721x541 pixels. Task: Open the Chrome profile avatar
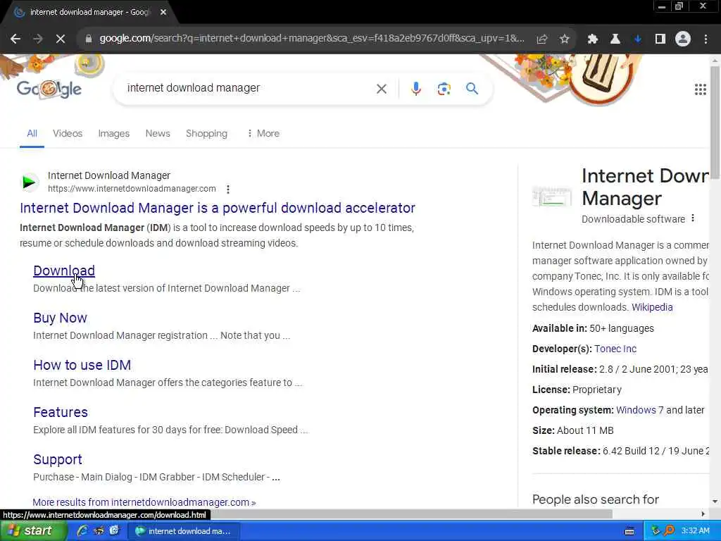(683, 39)
